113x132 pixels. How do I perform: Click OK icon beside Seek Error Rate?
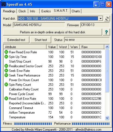[6, 71]
